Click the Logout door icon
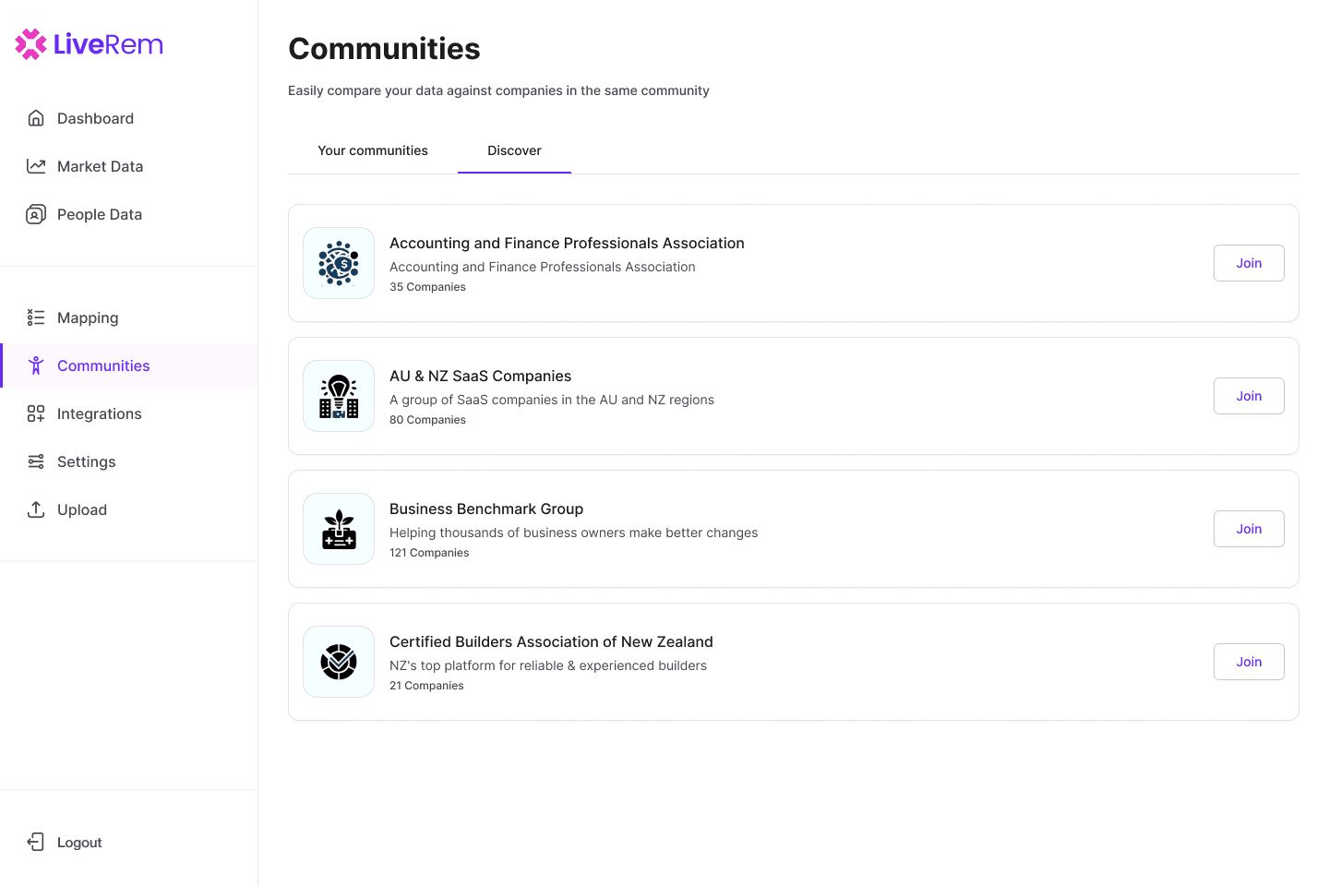 click(x=36, y=842)
